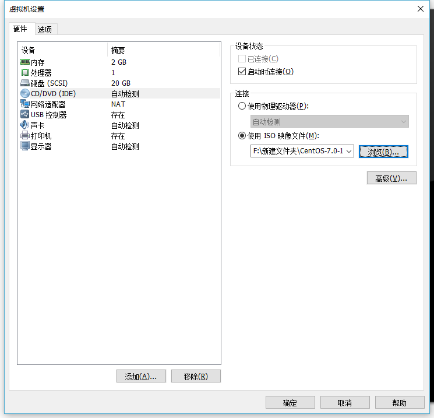Click the hard disk (SCSI) drive icon

(x=25, y=83)
